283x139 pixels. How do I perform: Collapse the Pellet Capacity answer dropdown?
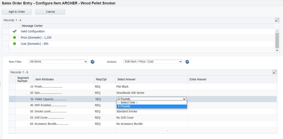coord(184,99)
